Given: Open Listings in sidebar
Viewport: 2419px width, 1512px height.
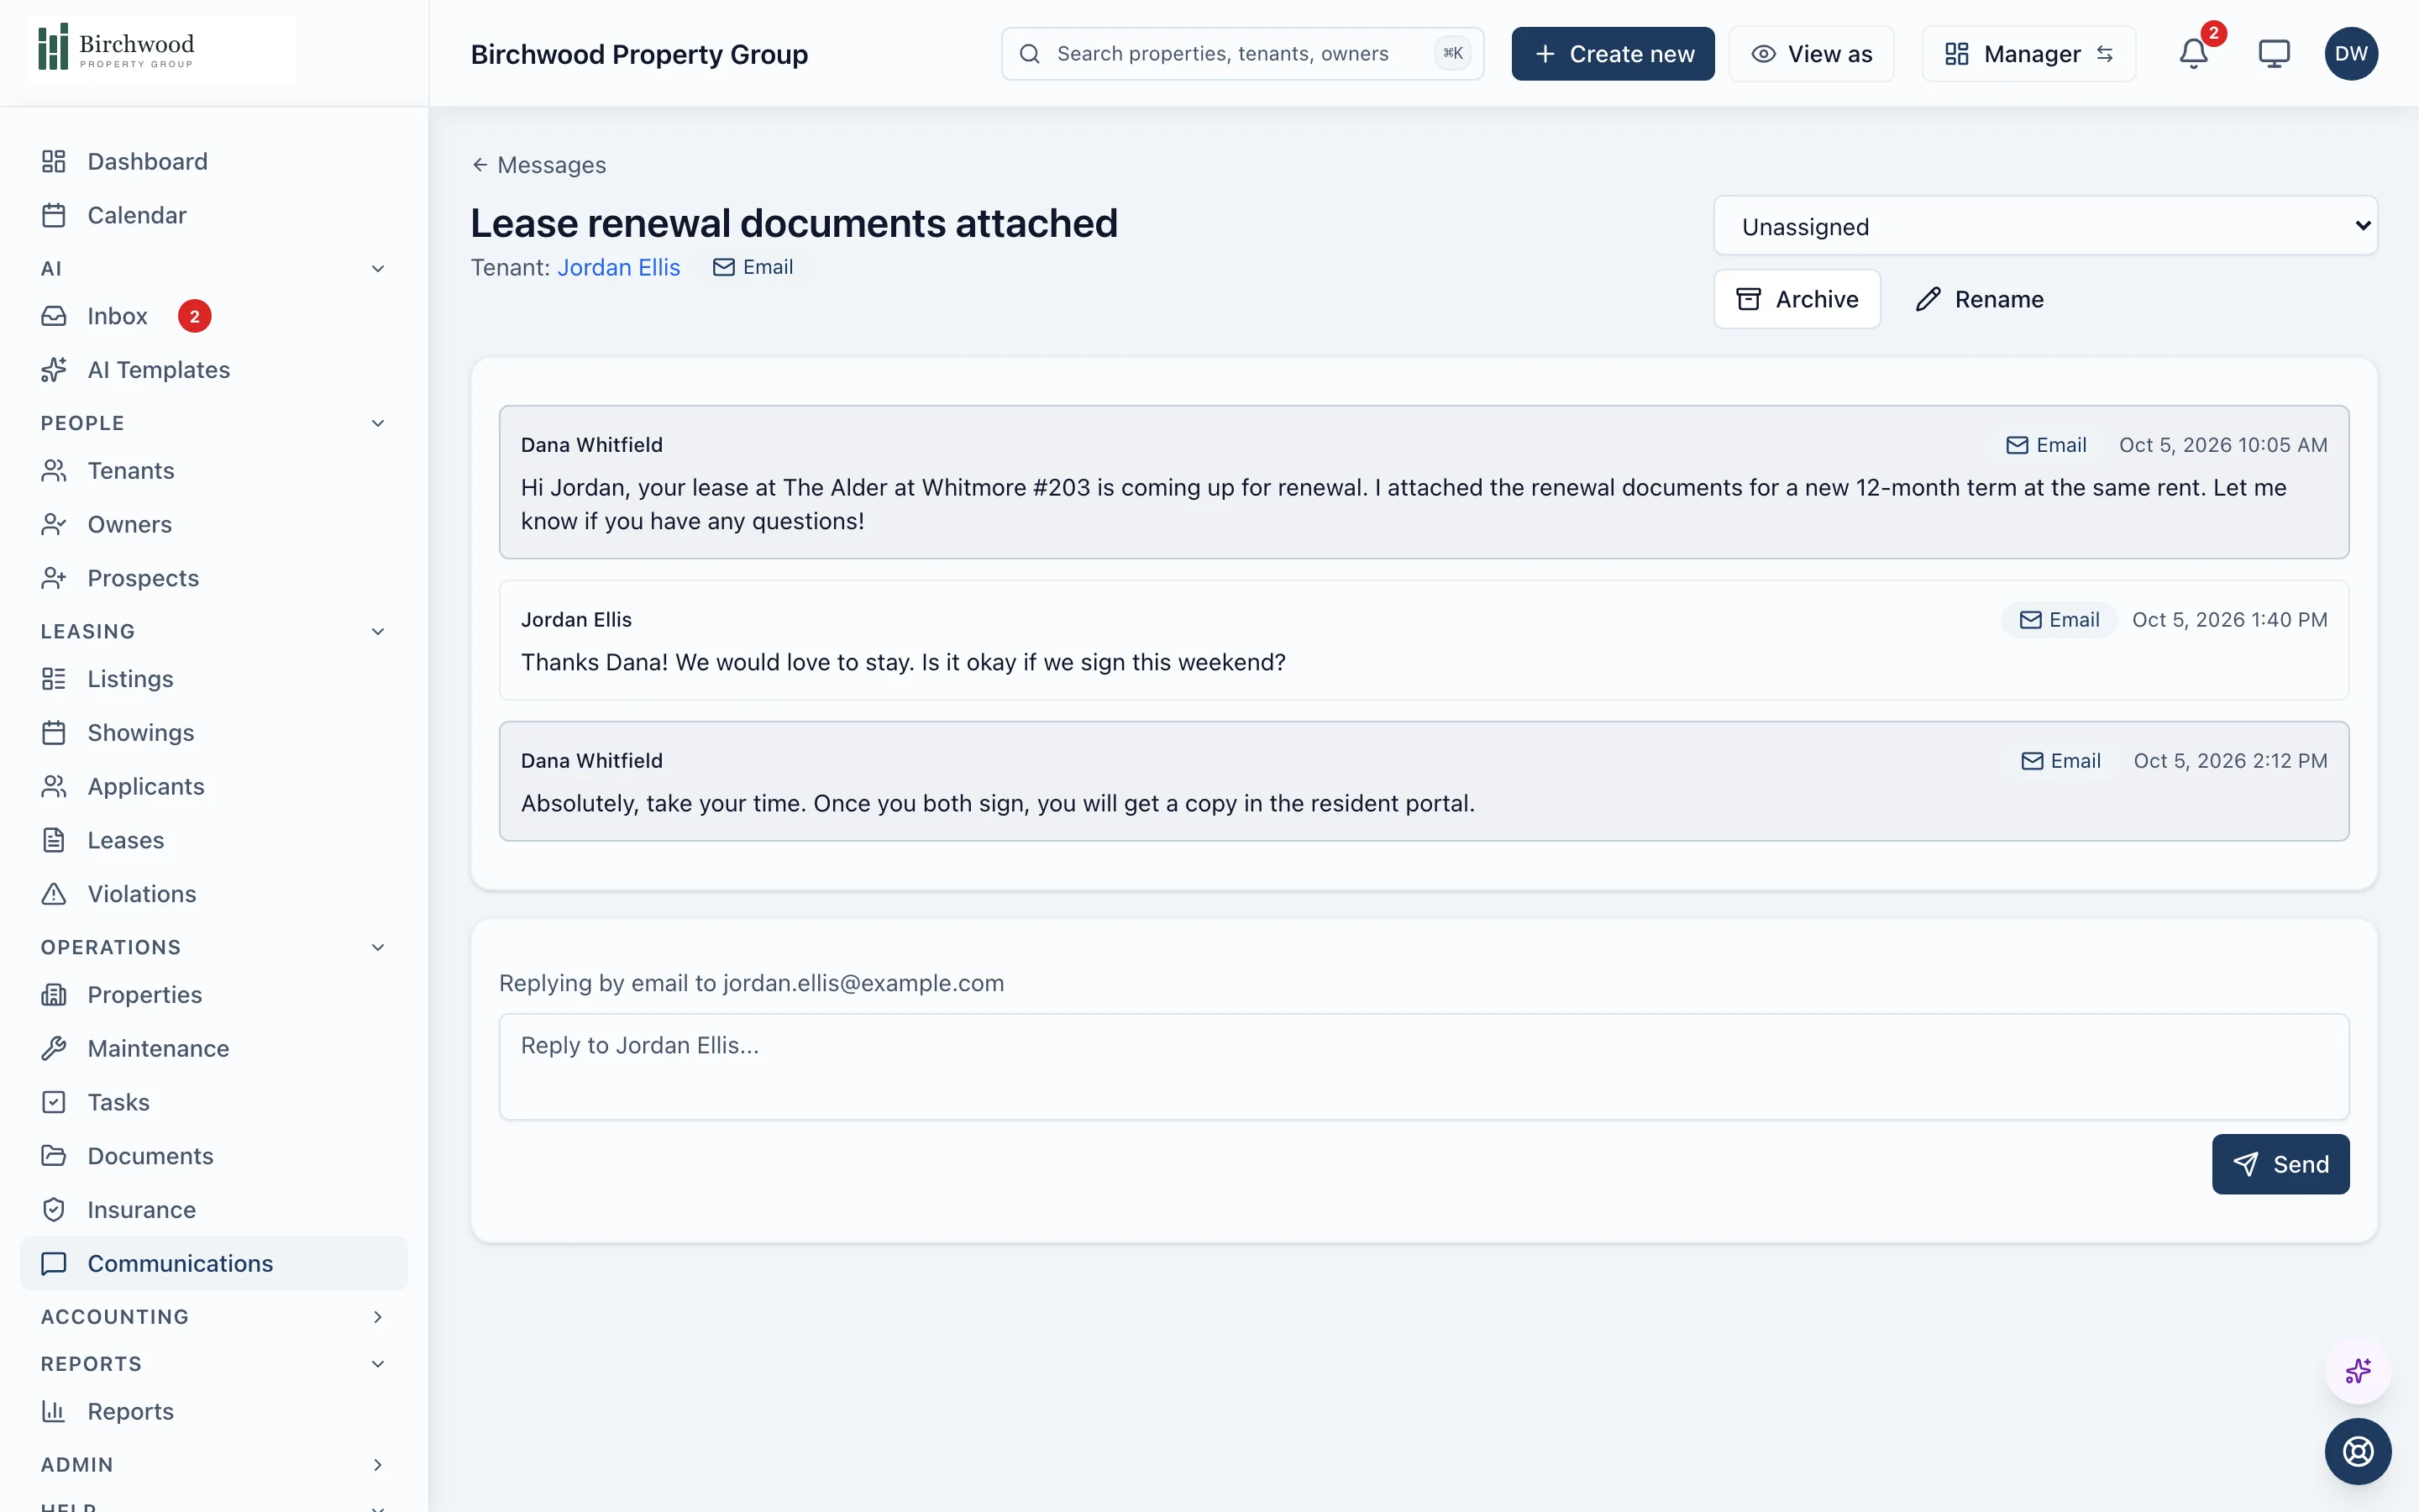Looking at the screenshot, I should click(214, 679).
